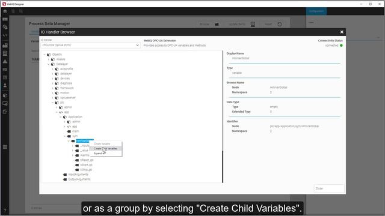Open the monitor settings sidebar icon

[5, 104]
